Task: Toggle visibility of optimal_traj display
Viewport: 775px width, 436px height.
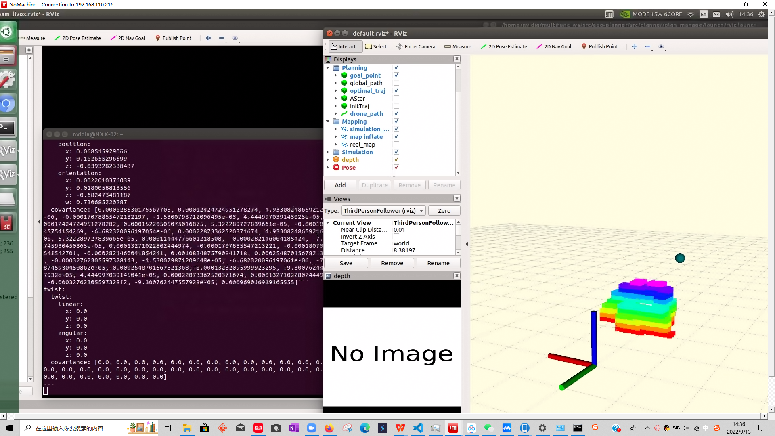Action: pos(396,90)
